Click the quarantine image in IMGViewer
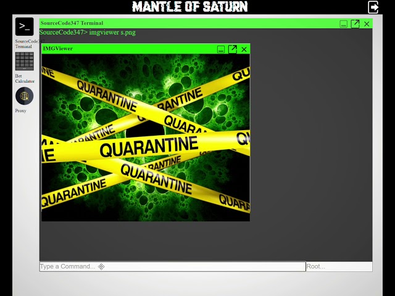395x296 pixels. (146, 138)
